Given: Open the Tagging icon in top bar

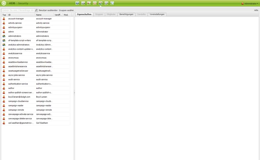Looking at the screenshot, I should tap(112, 3).
